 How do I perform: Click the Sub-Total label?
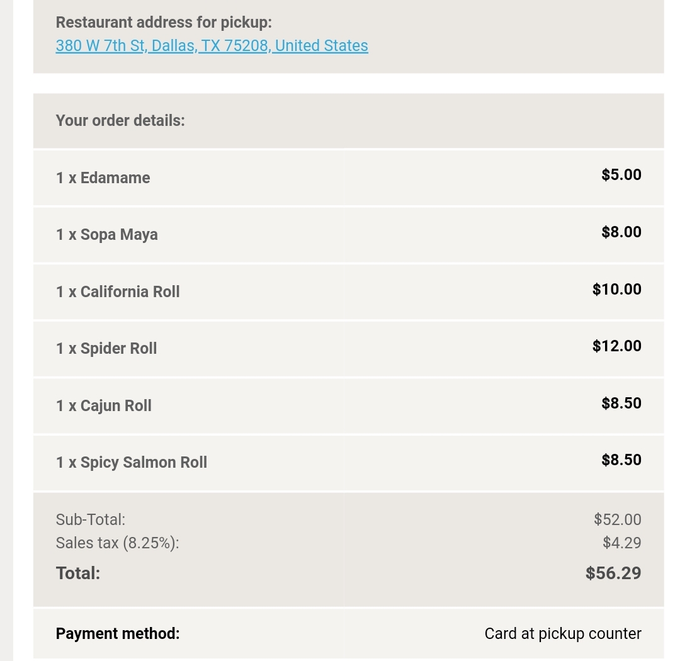click(x=91, y=519)
